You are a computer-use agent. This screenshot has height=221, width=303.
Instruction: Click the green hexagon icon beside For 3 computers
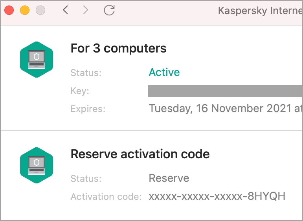tap(37, 60)
